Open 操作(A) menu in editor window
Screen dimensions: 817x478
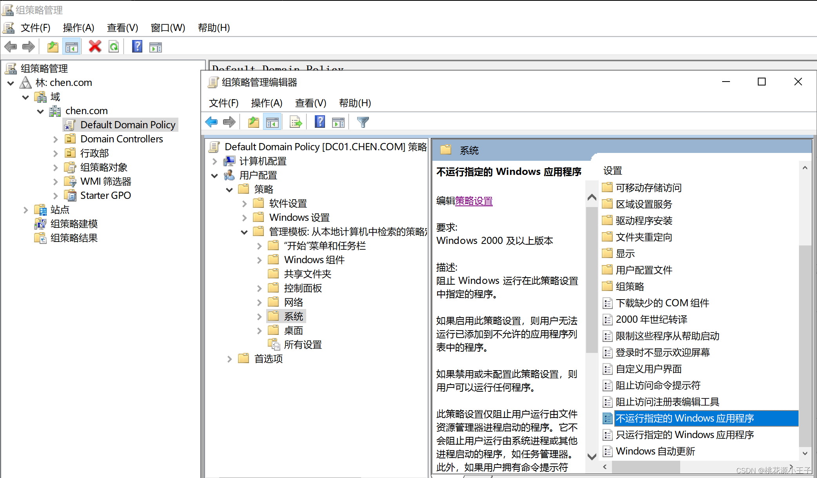coord(267,103)
